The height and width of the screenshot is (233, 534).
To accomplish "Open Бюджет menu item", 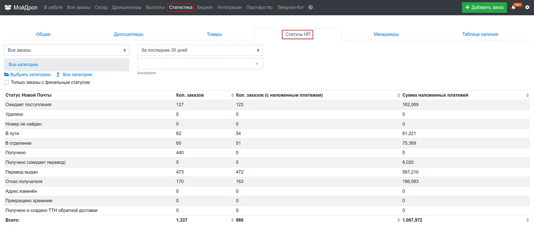I will click(x=205, y=7).
